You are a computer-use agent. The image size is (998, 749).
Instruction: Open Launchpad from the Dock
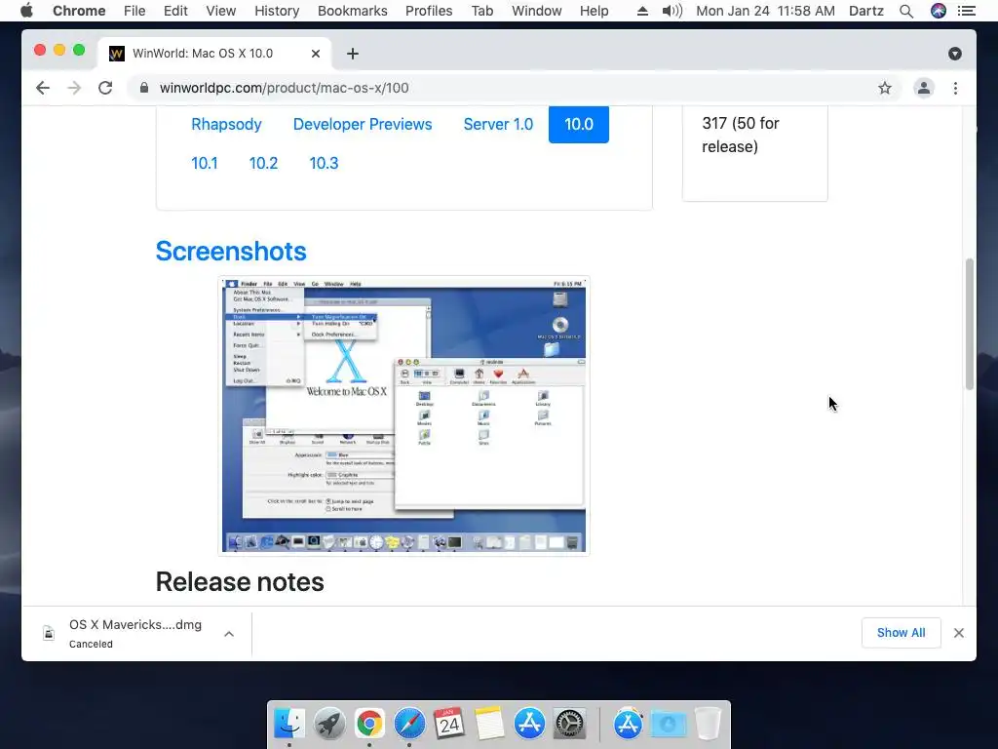pos(329,724)
